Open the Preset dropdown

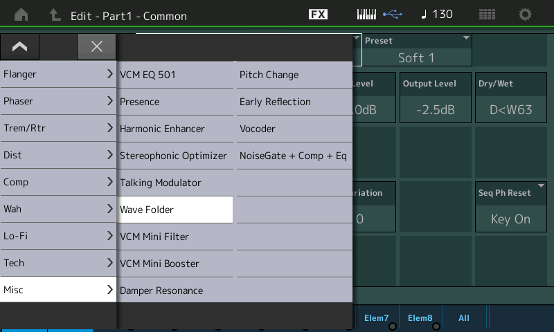tap(416, 50)
